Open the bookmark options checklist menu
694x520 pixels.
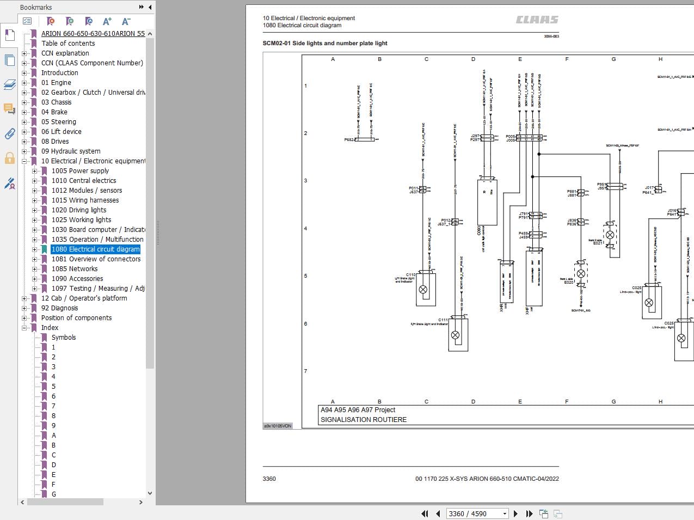click(27, 21)
